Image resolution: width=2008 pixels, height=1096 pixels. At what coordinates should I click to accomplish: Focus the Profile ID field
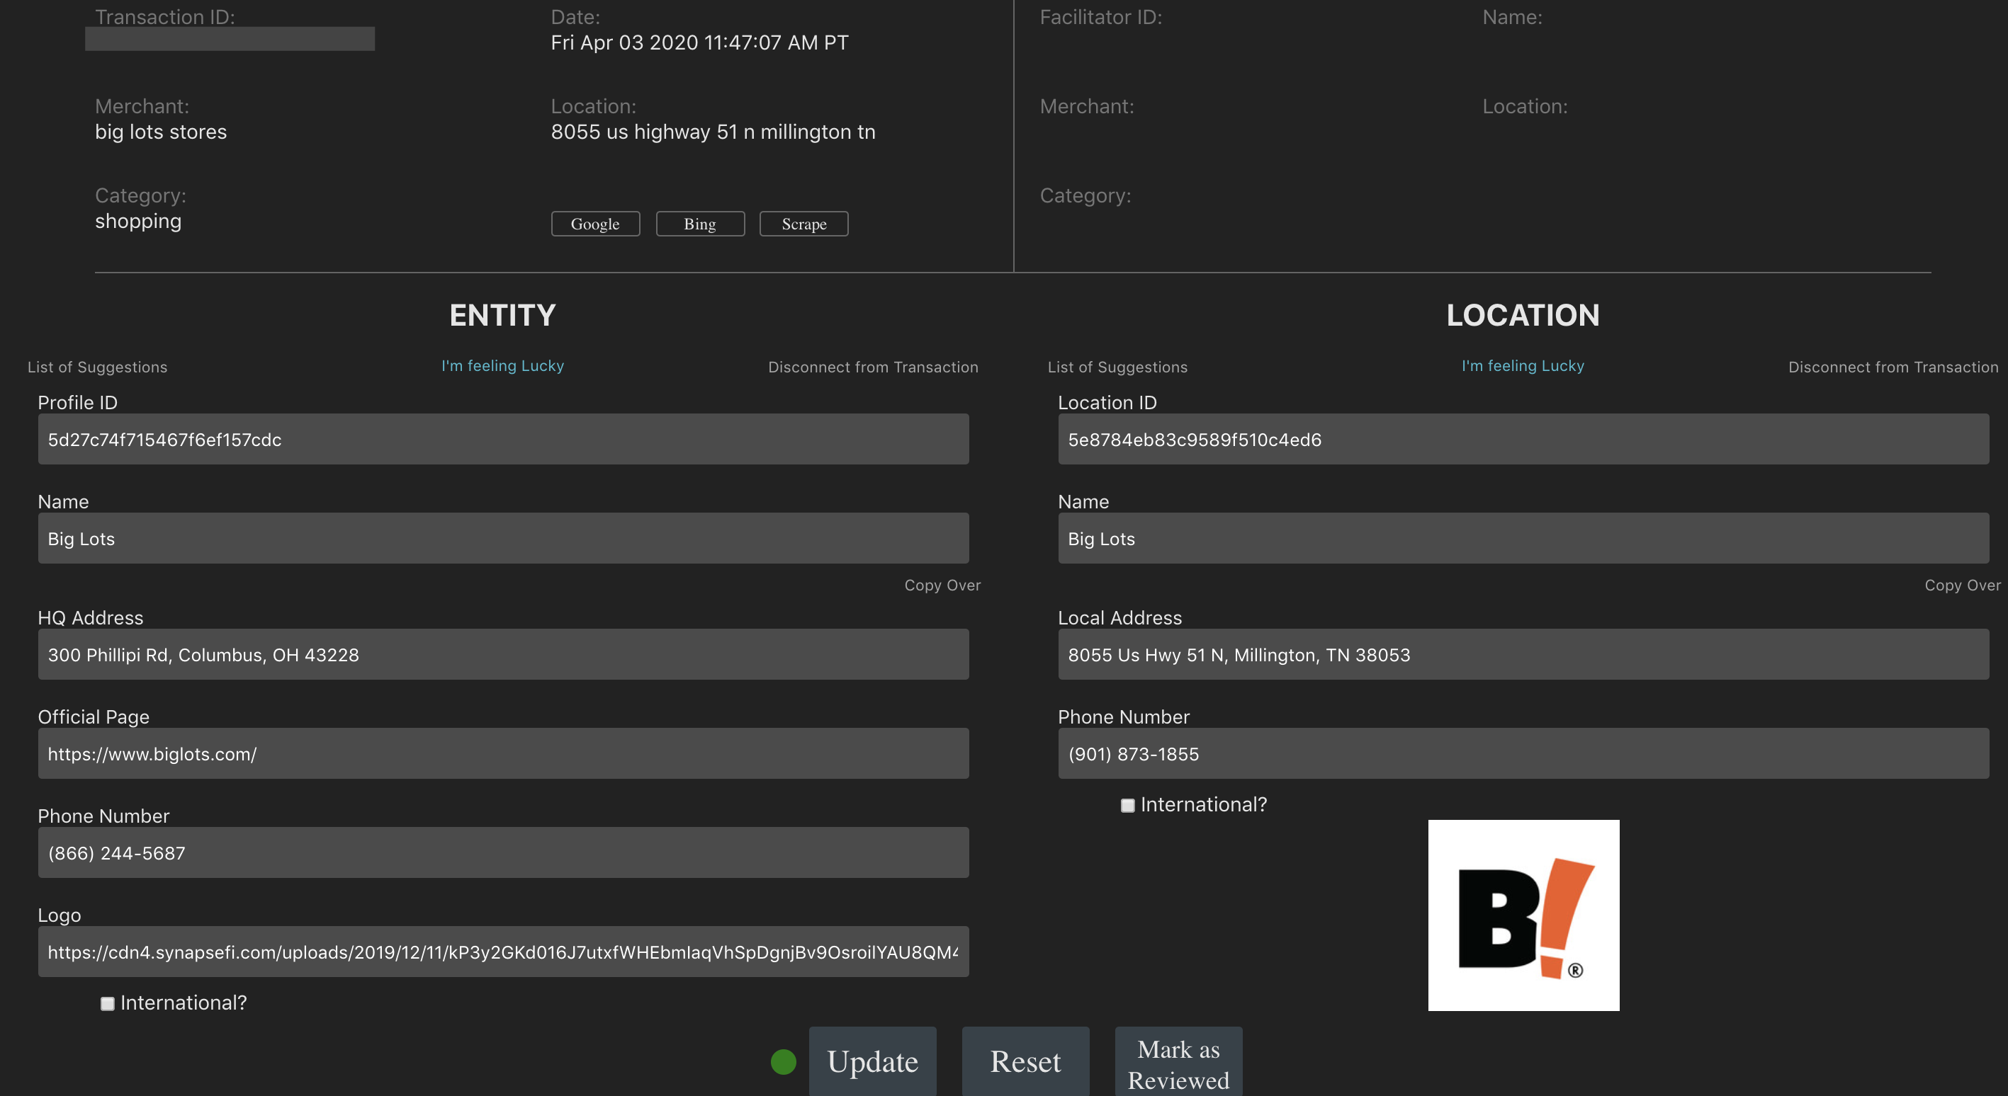[x=504, y=440]
